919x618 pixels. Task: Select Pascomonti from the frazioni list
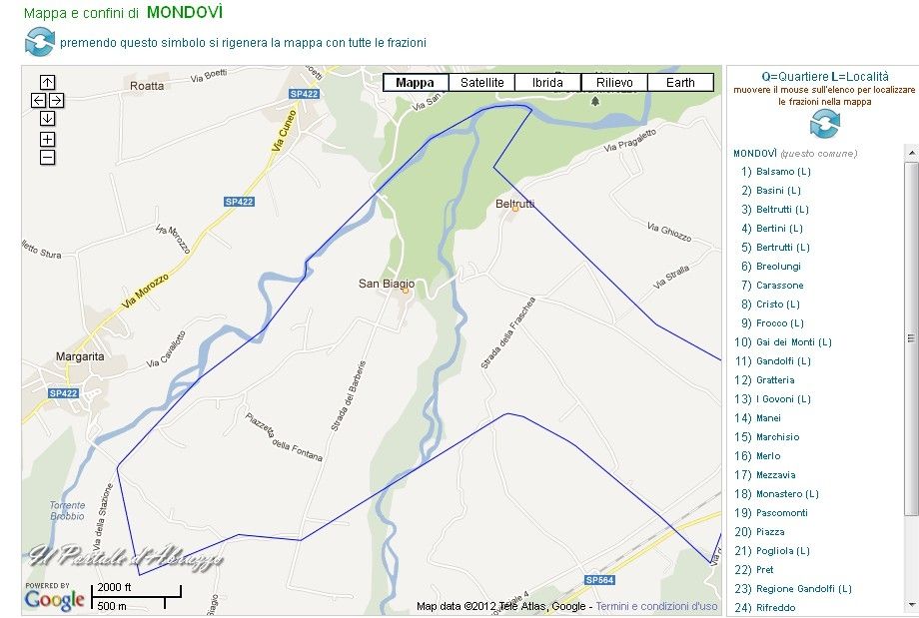coord(782,513)
